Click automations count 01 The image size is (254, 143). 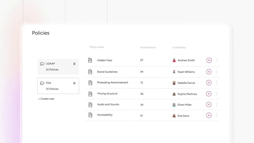pos(142,116)
